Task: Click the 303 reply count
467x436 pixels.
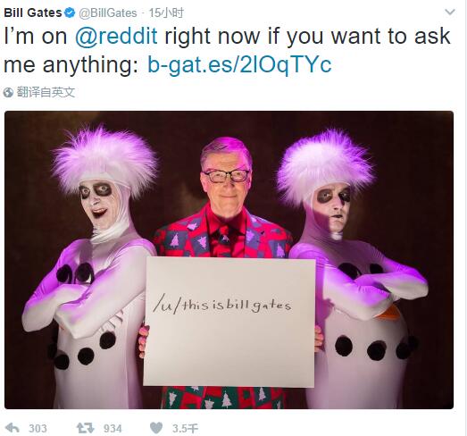Action: pos(38,429)
